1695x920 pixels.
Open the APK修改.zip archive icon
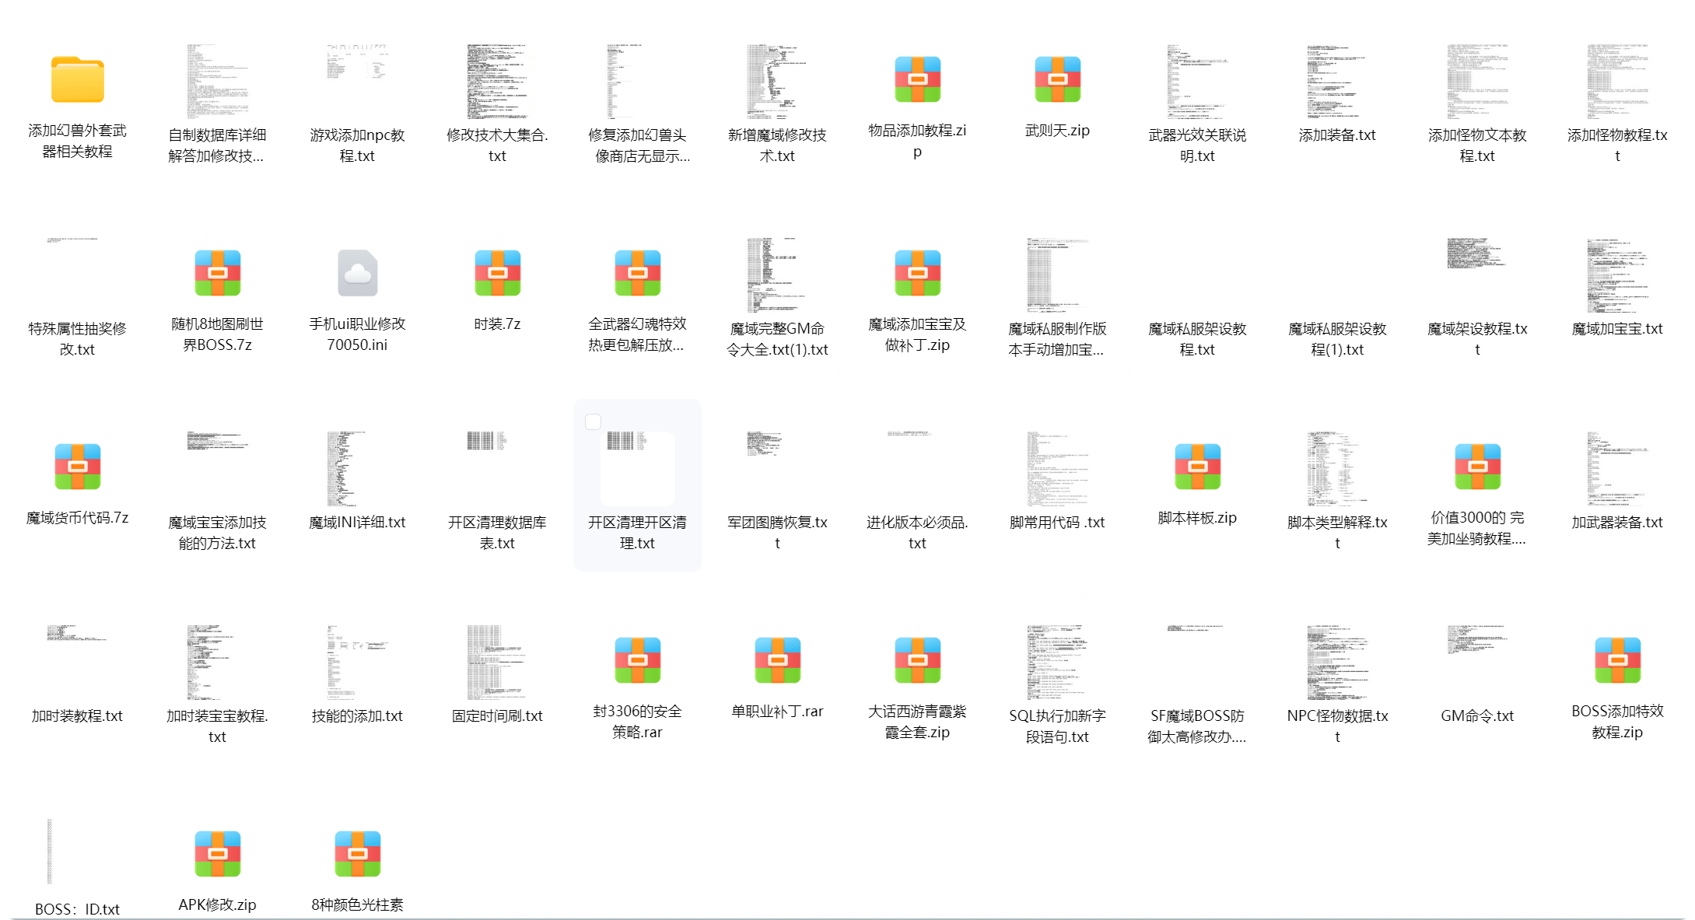(x=217, y=854)
